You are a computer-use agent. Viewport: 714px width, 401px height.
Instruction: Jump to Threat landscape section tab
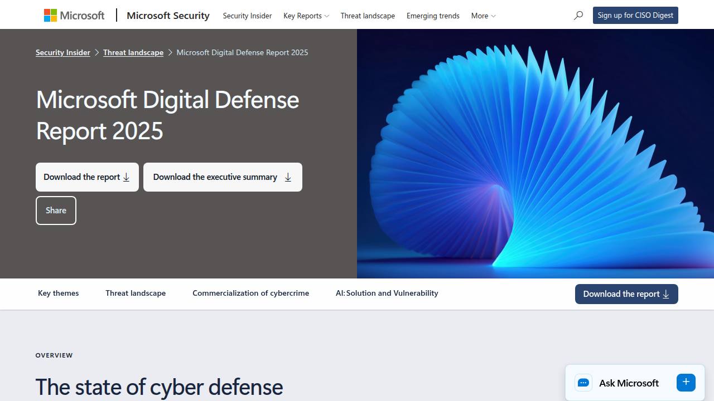point(136,293)
